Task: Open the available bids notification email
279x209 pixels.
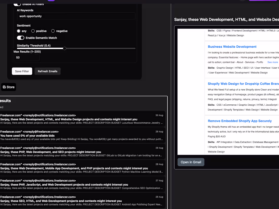Action: (84, 135)
